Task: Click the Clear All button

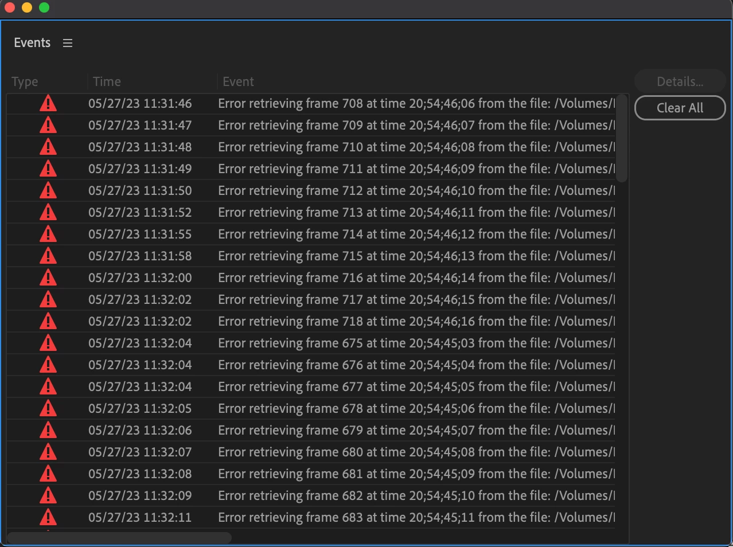Action: (680, 108)
